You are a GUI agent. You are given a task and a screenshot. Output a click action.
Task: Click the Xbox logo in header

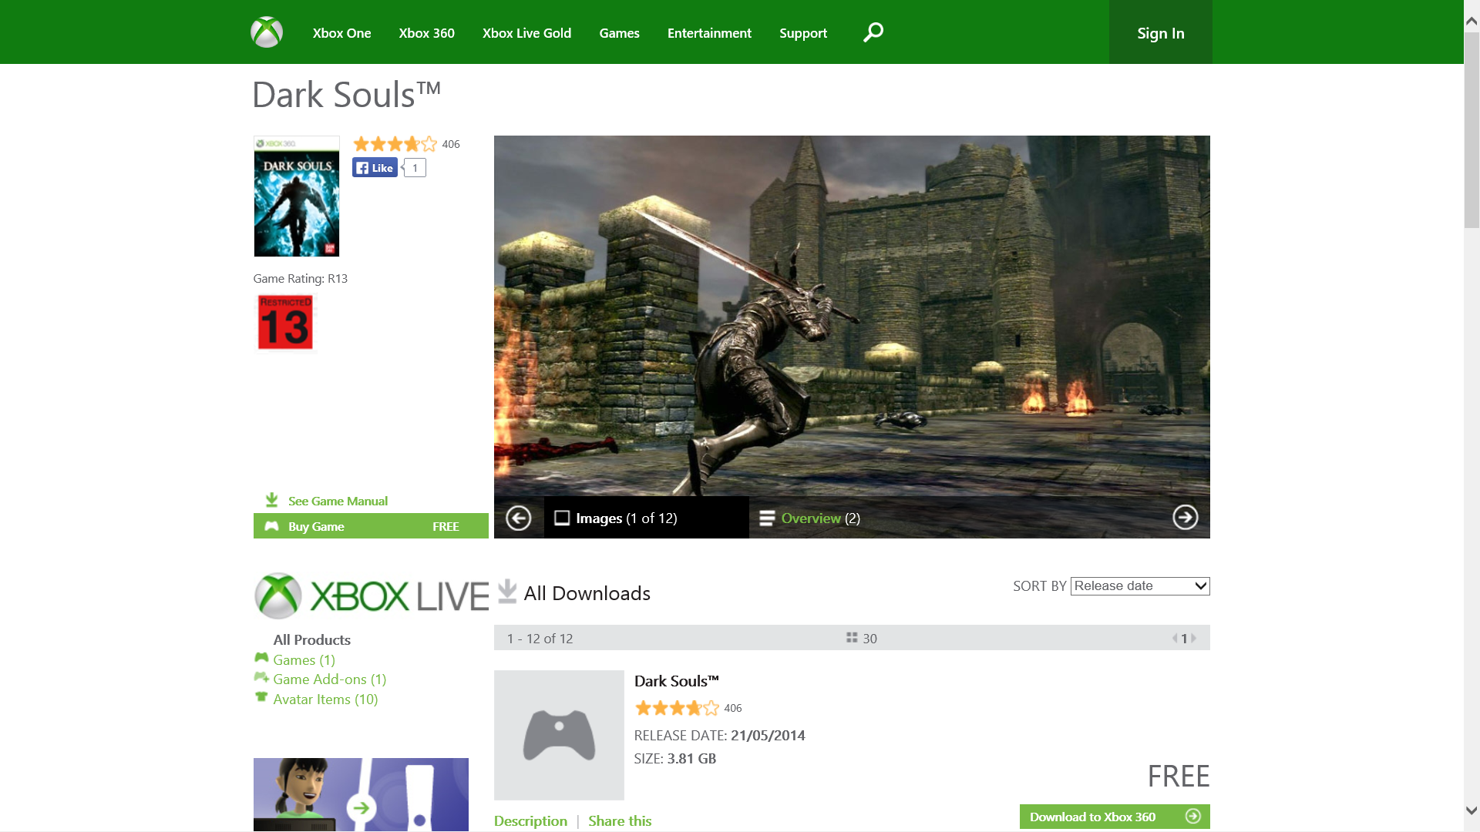(267, 32)
